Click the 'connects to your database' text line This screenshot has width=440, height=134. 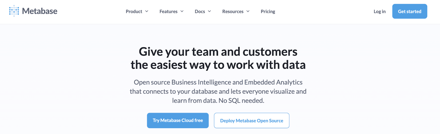218,91
